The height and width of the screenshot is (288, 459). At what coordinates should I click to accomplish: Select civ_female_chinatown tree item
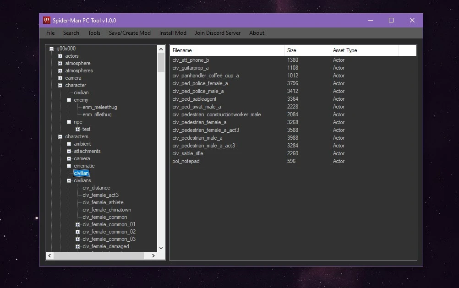(107, 210)
